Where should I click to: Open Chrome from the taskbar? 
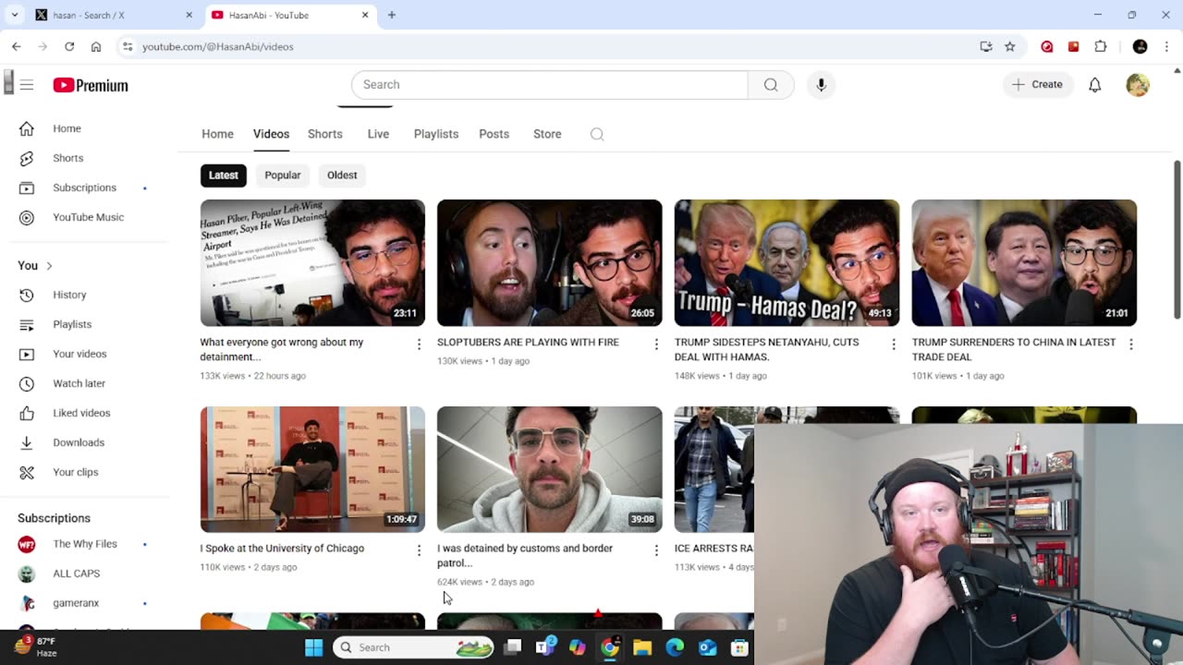(x=610, y=647)
